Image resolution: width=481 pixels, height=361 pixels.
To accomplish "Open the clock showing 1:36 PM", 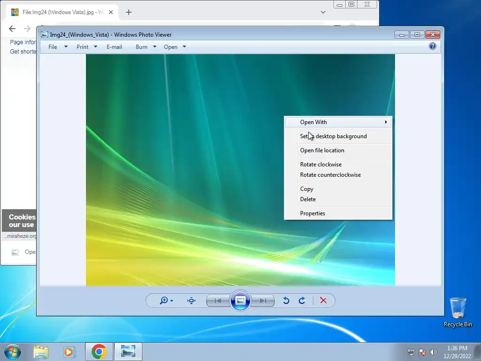I will coord(457,352).
